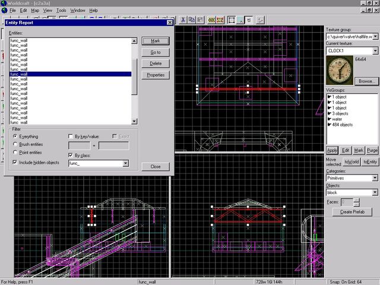Open the File menu
This screenshot has height=285, width=380.
coord(12,11)
